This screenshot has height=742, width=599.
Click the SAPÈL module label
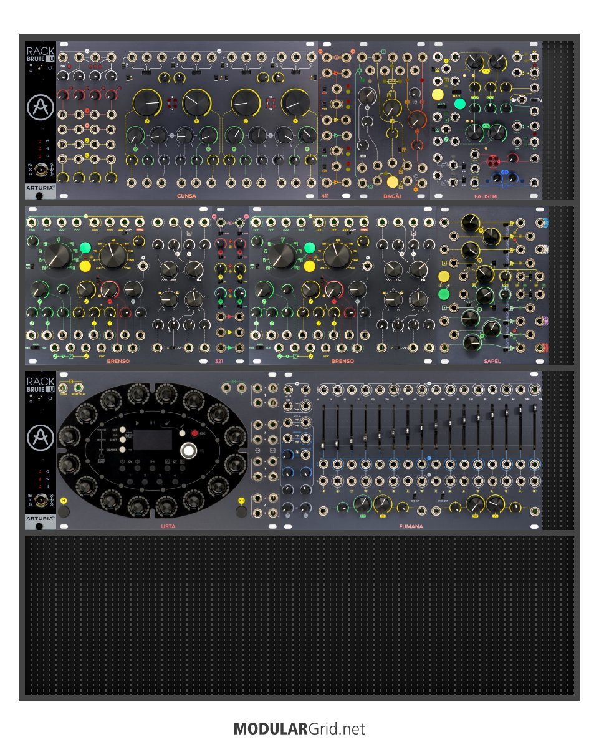[492, 361]
